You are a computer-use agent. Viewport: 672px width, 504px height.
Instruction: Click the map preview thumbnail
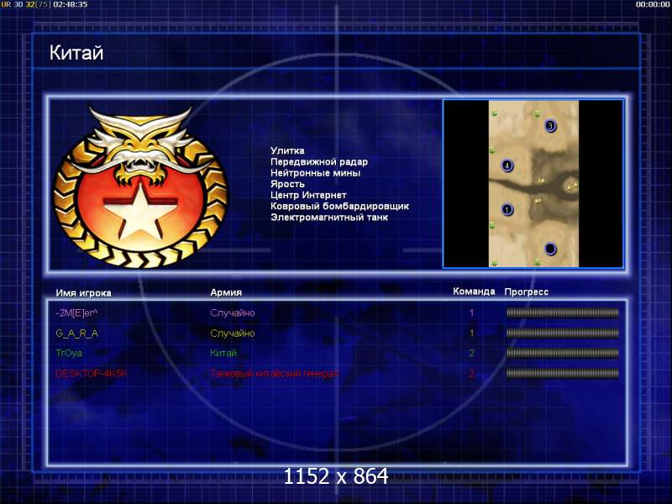533,184
